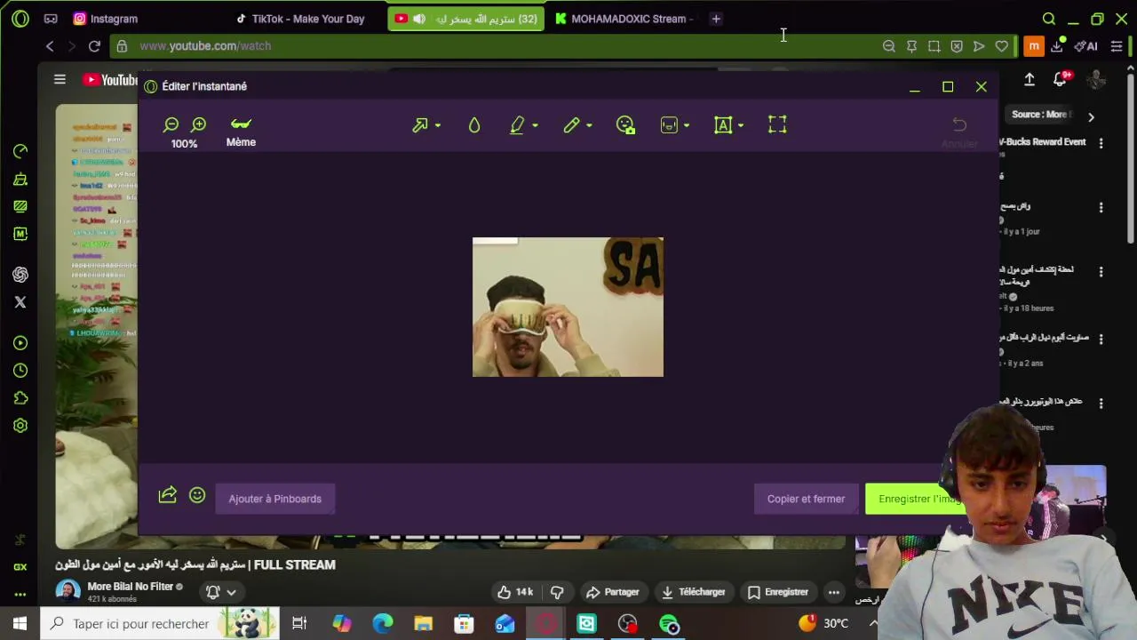Open Task View on taskbar
This screenshot has height=640, width=1137.
pyautogui.click(x=299, y=624)
